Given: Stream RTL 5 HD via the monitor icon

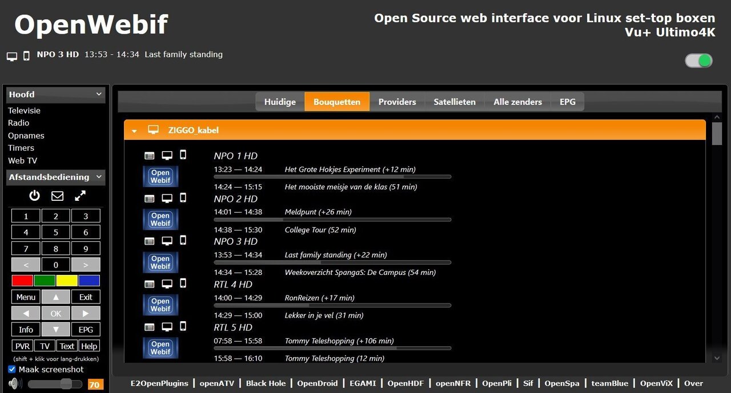Looking at the screenshot, I should 167,326.
